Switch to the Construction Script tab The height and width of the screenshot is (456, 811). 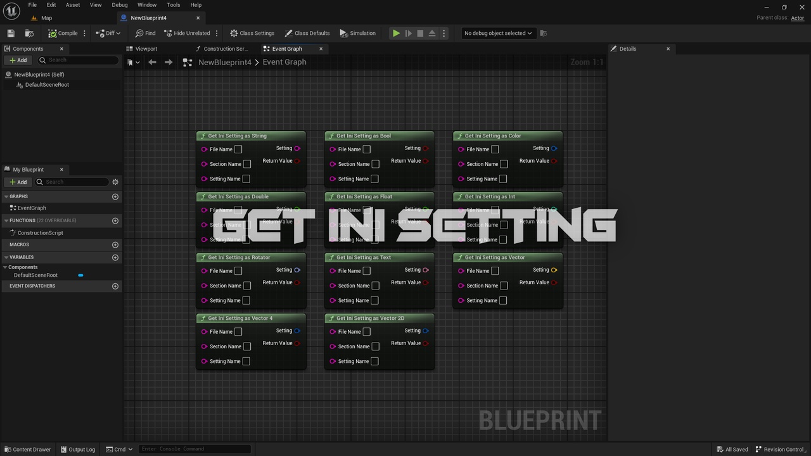point(226,49)
